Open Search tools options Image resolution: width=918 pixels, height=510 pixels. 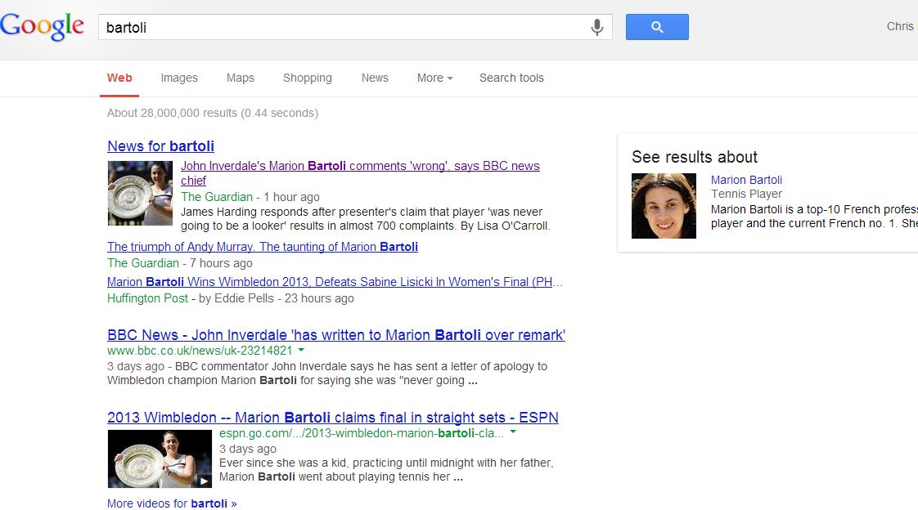tap(511, 78)
